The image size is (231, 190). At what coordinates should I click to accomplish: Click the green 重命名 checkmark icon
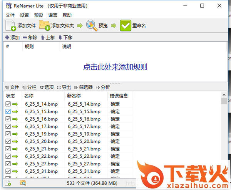point(126,25)
